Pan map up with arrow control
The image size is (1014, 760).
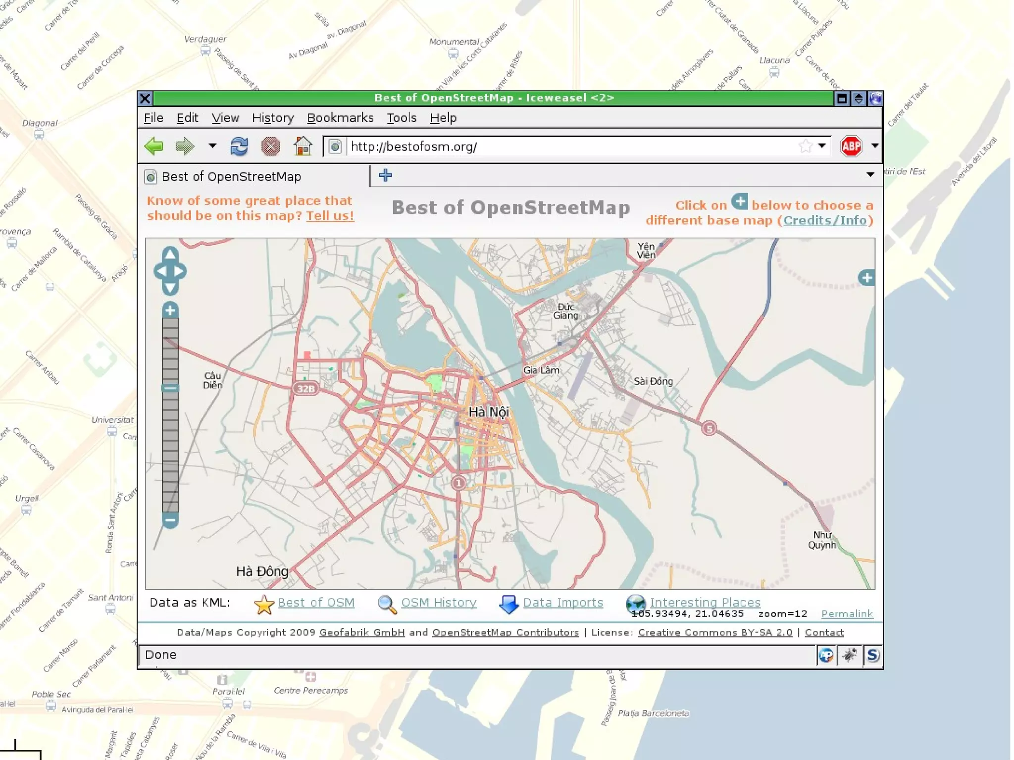click(170, 254)
